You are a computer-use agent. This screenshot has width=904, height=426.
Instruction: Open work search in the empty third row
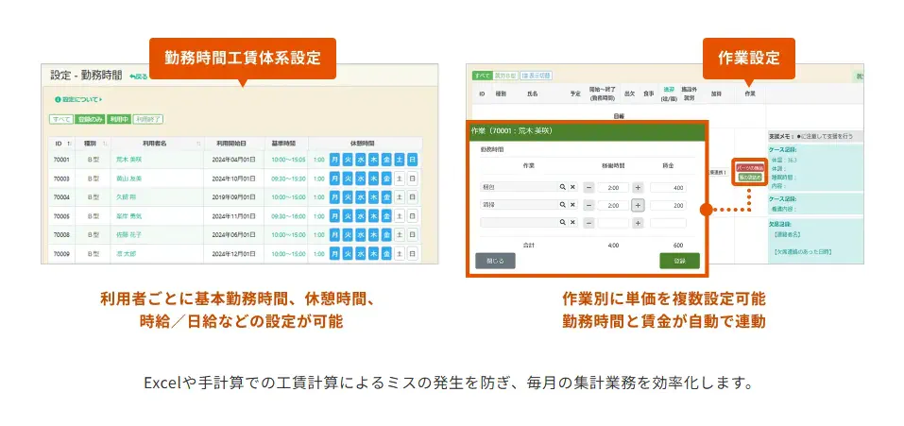coord(562,223)
